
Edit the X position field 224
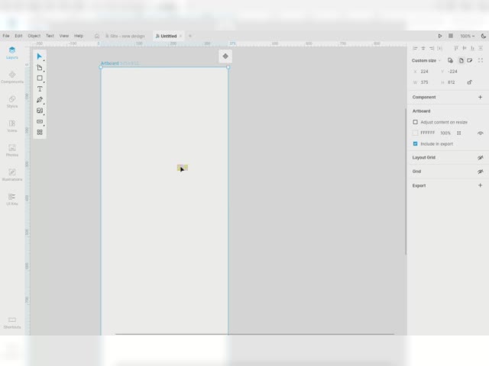[425, 72]
